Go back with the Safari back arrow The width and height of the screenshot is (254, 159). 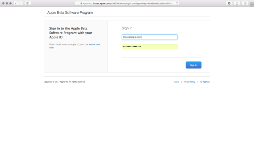tap(16, 3)
